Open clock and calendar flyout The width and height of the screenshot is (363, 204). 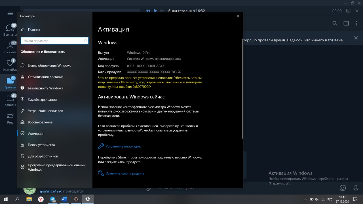[x=342, y=199]
